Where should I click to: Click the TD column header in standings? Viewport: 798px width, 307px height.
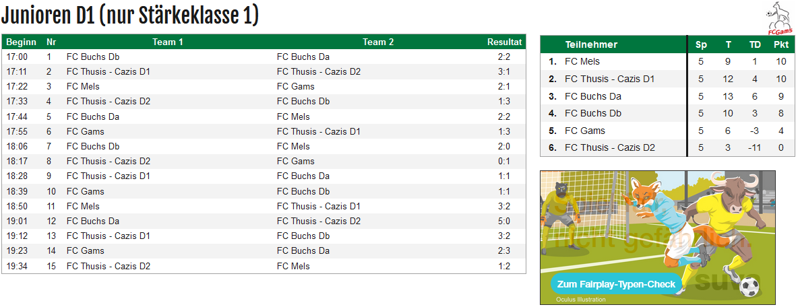pos(756,44)
